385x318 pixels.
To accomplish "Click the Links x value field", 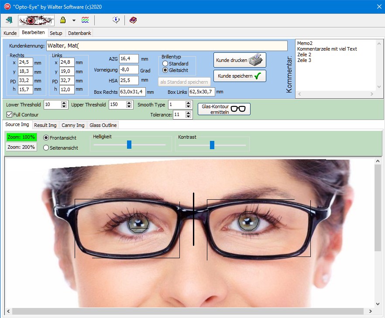I will [67, 62].
